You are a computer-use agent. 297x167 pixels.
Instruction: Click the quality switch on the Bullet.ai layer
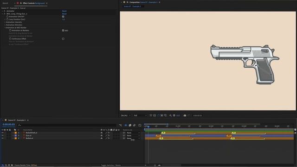tap(106, 138)
